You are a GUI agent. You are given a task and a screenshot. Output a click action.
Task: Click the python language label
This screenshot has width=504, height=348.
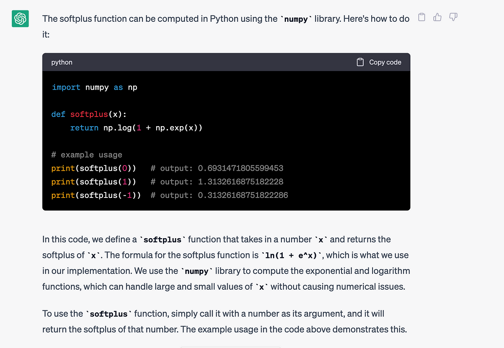(62, 62)
